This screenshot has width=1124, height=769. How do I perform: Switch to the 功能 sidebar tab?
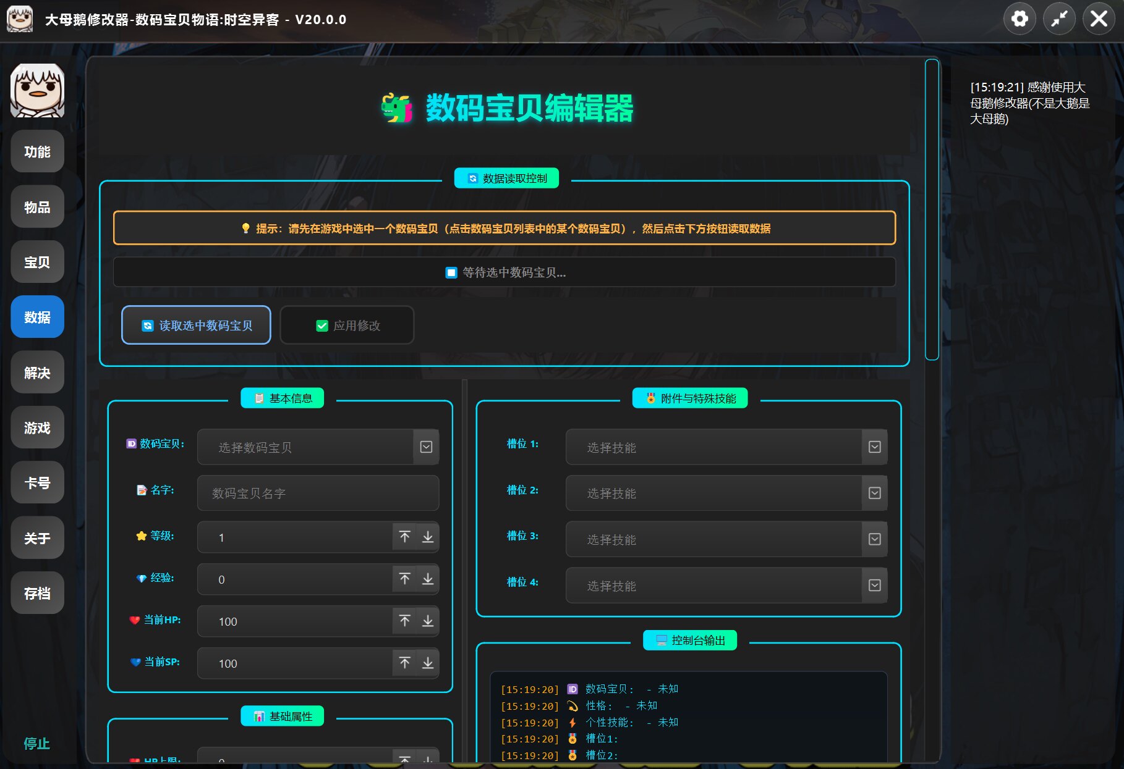37,151
